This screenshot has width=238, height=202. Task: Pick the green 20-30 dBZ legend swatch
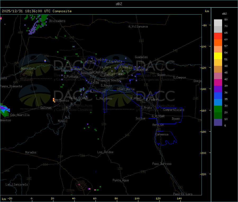pos(218,109)
